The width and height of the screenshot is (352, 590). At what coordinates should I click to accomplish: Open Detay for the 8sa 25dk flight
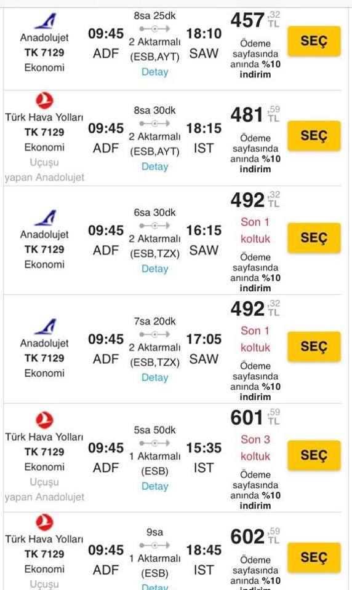154,72
